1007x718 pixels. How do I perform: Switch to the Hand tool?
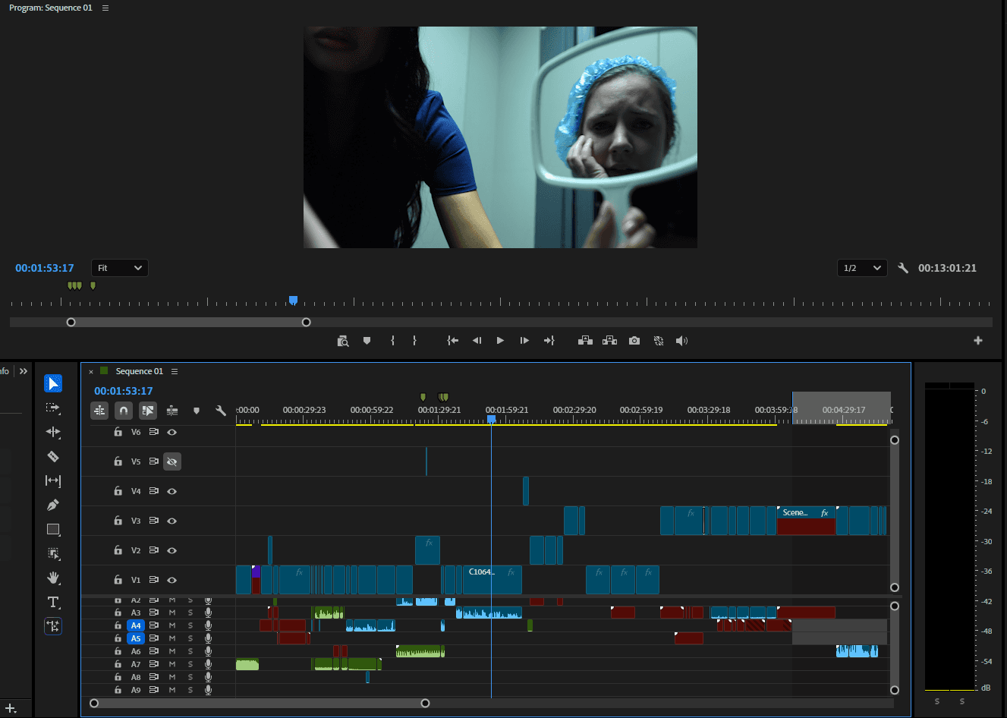coord(53,578)
